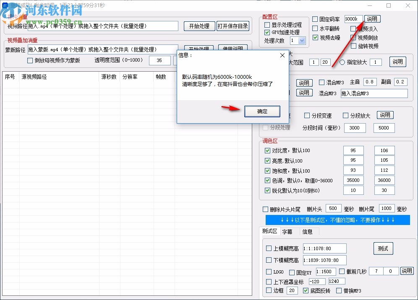Click the application icon in the title bar
418x300 pixels.
4,5
